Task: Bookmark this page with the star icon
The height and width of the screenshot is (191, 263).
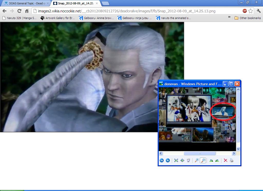Action: click(x=251, y=11)
